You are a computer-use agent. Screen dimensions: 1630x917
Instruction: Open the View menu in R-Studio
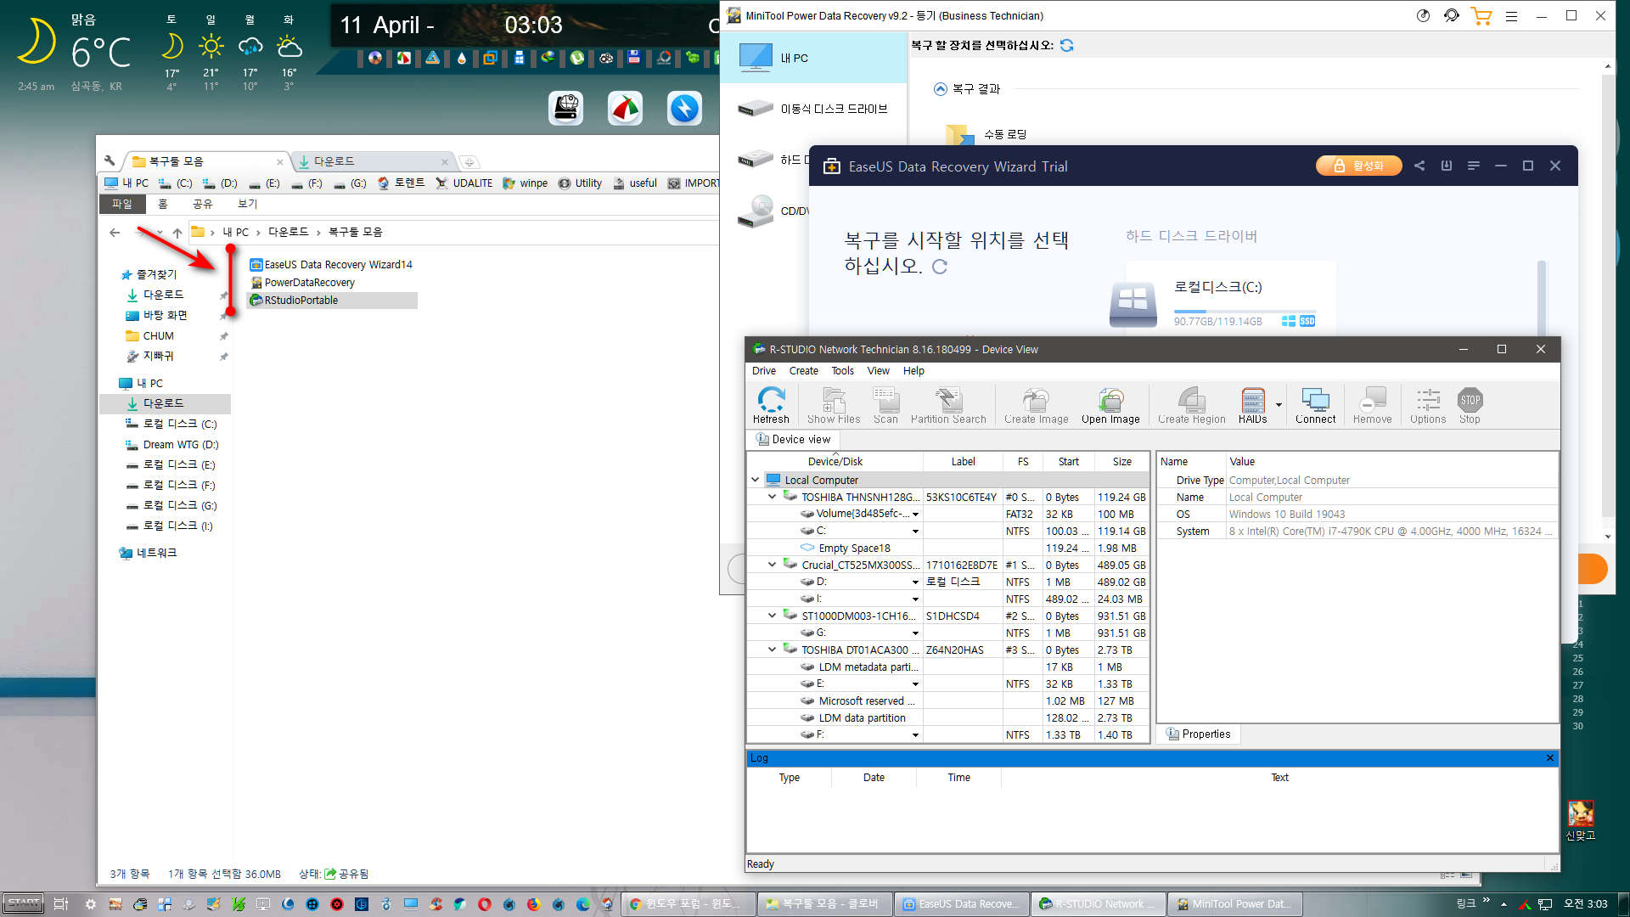point(878,371)
